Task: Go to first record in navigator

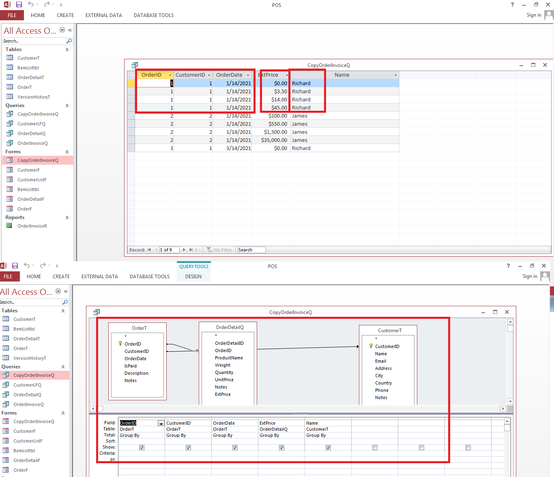Action: (149, 250)
